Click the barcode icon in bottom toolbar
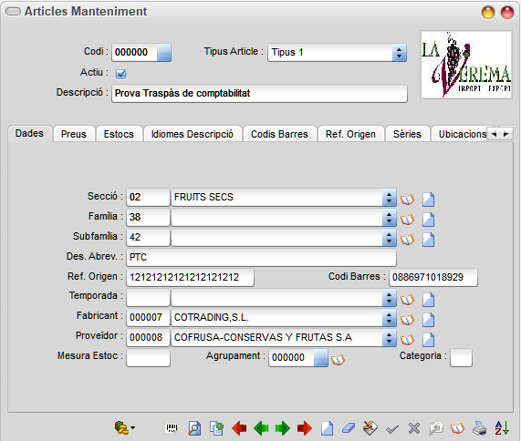521x441 pixels. (172, 428)
